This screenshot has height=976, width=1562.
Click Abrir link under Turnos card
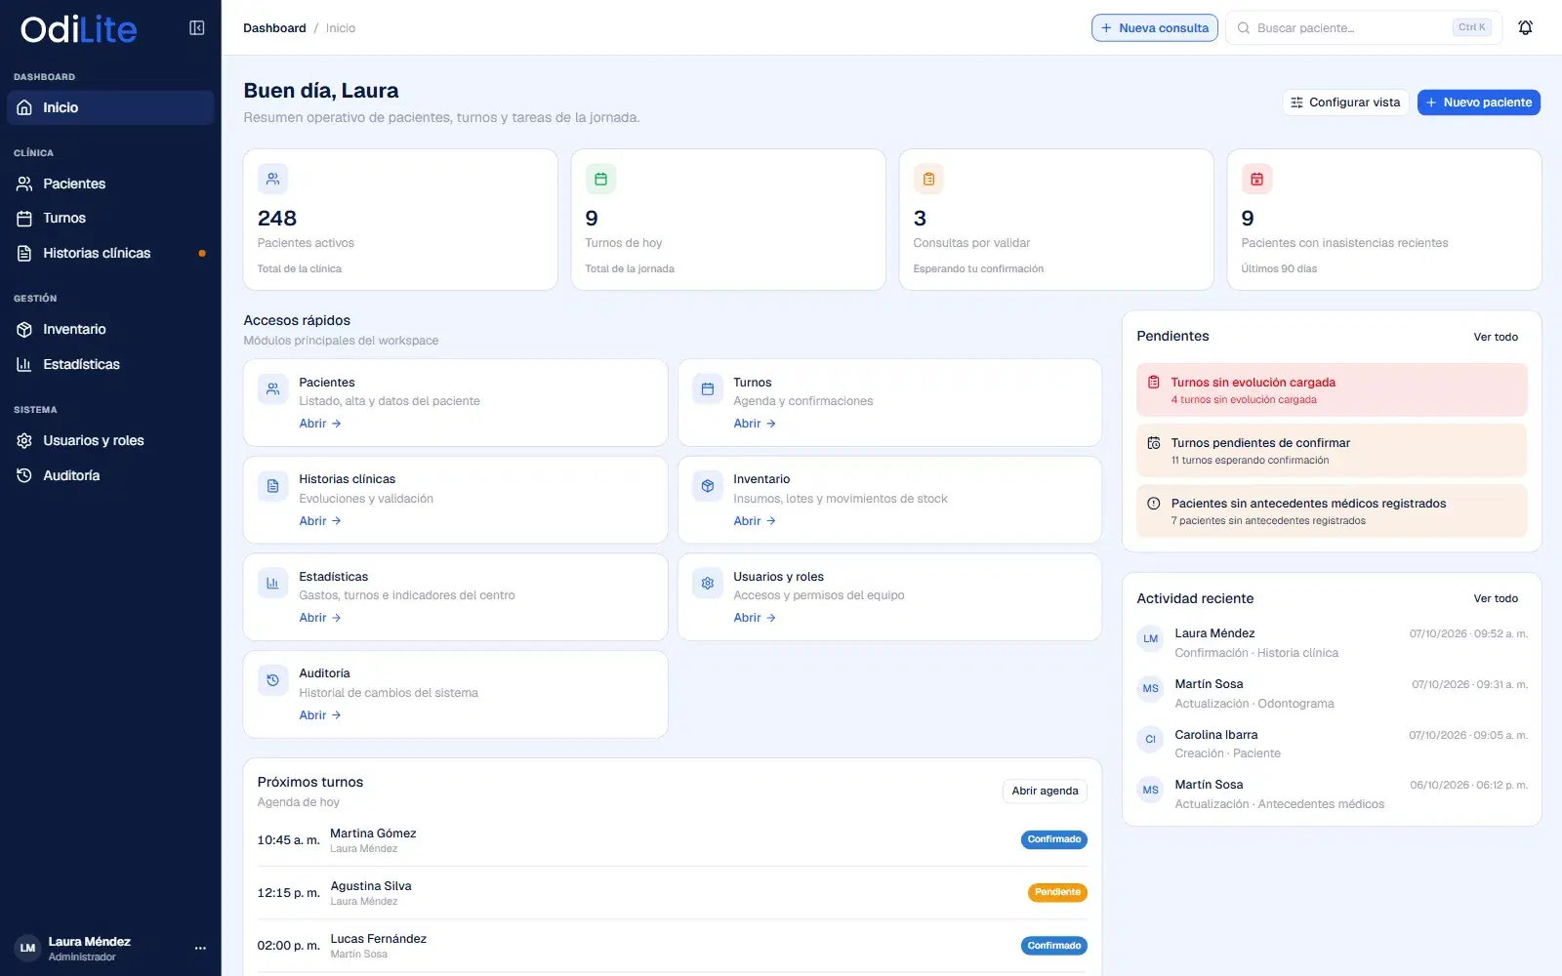pyautogui.click(x=755, y=424)
